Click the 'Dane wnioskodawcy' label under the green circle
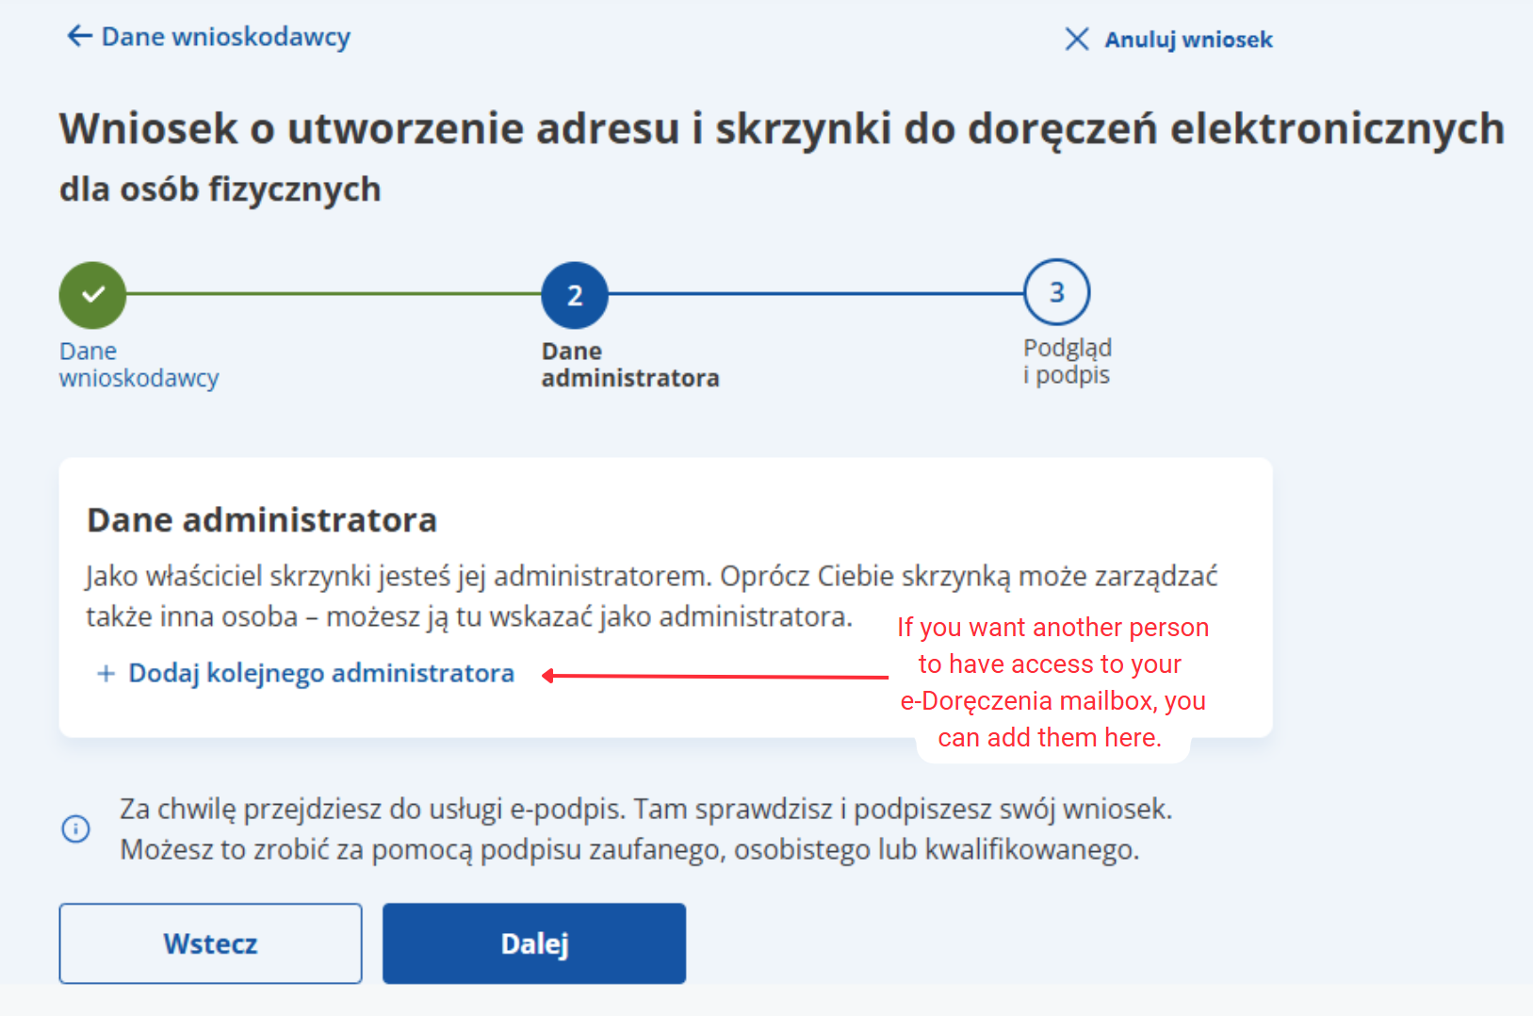 click(139, 365)
